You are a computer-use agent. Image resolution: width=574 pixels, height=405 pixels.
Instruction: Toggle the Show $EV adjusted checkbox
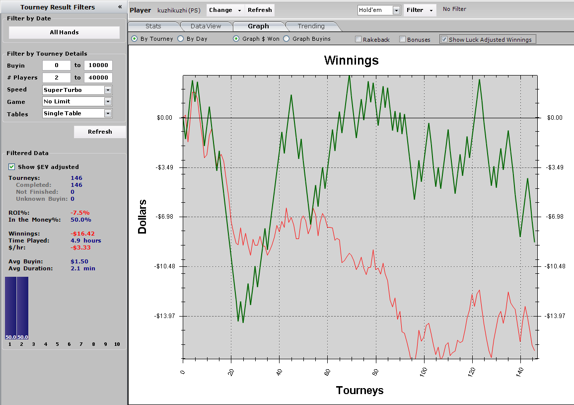click(x=12, y=167)
